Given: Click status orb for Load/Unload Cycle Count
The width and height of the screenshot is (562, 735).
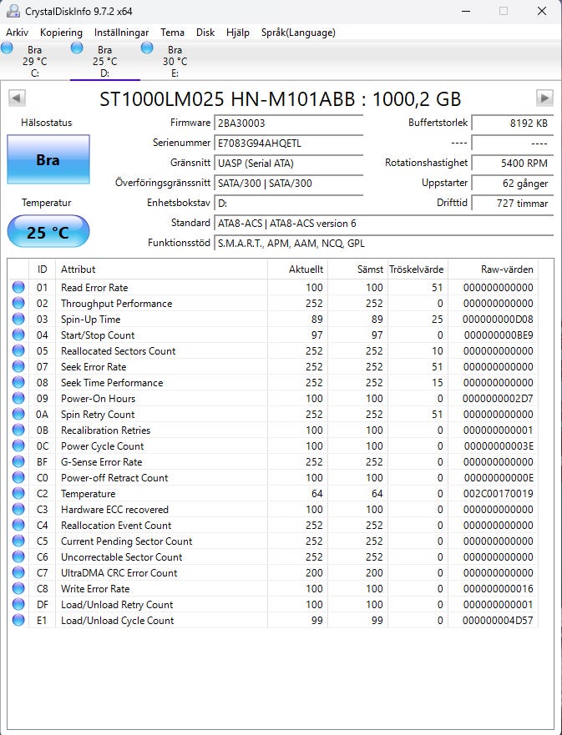Looking at the screenshot, I should [x=18, y=621].
